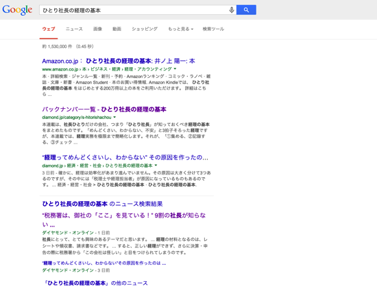Open 検索ツール options
Viewport: 377px width, 288px height.
(x=213, y=29)
